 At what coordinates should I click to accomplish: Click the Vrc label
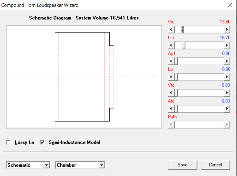pos(171,22)
